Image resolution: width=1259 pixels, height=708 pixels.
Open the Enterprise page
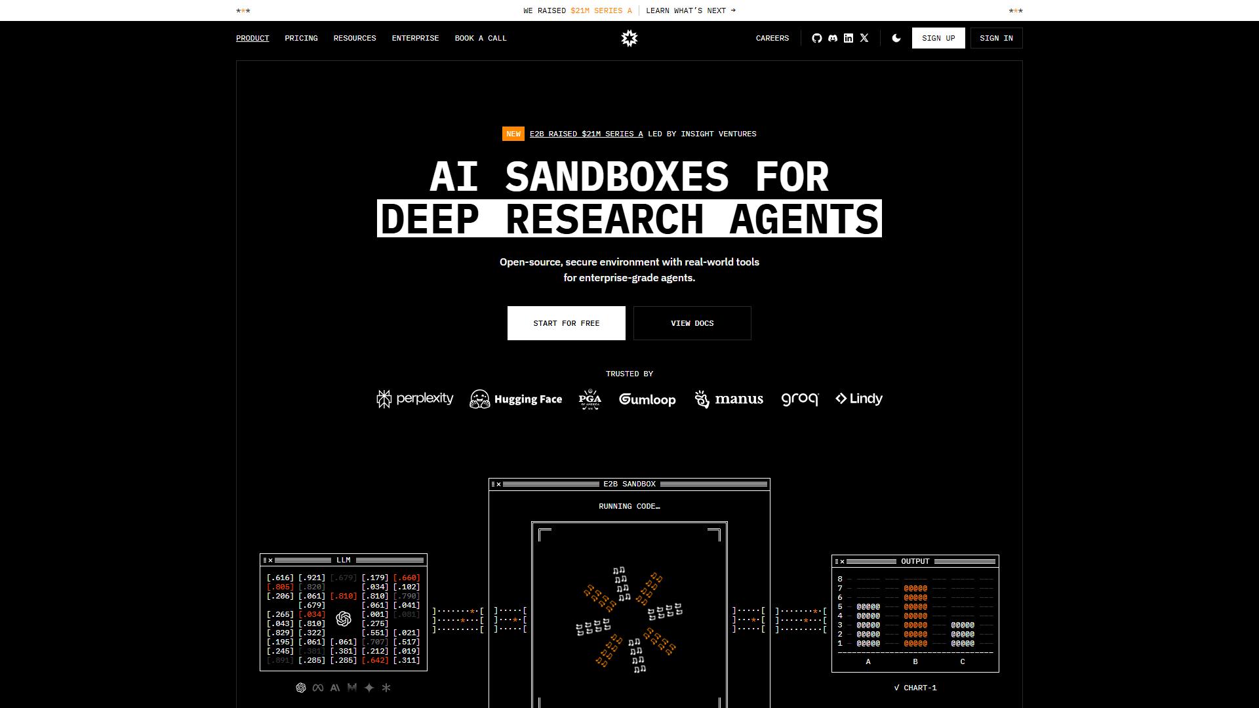coord(415,38)
